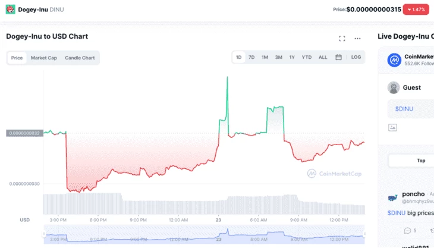Screen dimensions: 434x248
Task: Select the YTD time range
Action: [306, 57]
